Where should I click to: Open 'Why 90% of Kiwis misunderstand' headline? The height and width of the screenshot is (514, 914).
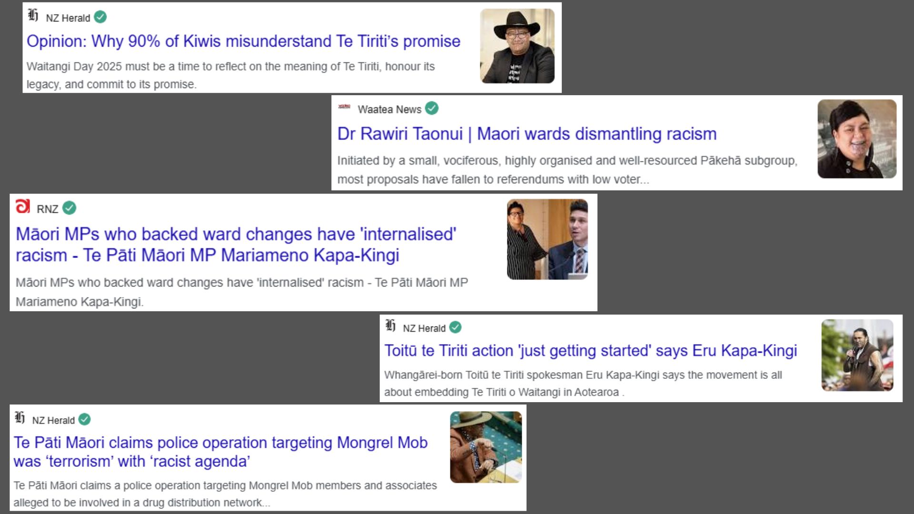243,41
